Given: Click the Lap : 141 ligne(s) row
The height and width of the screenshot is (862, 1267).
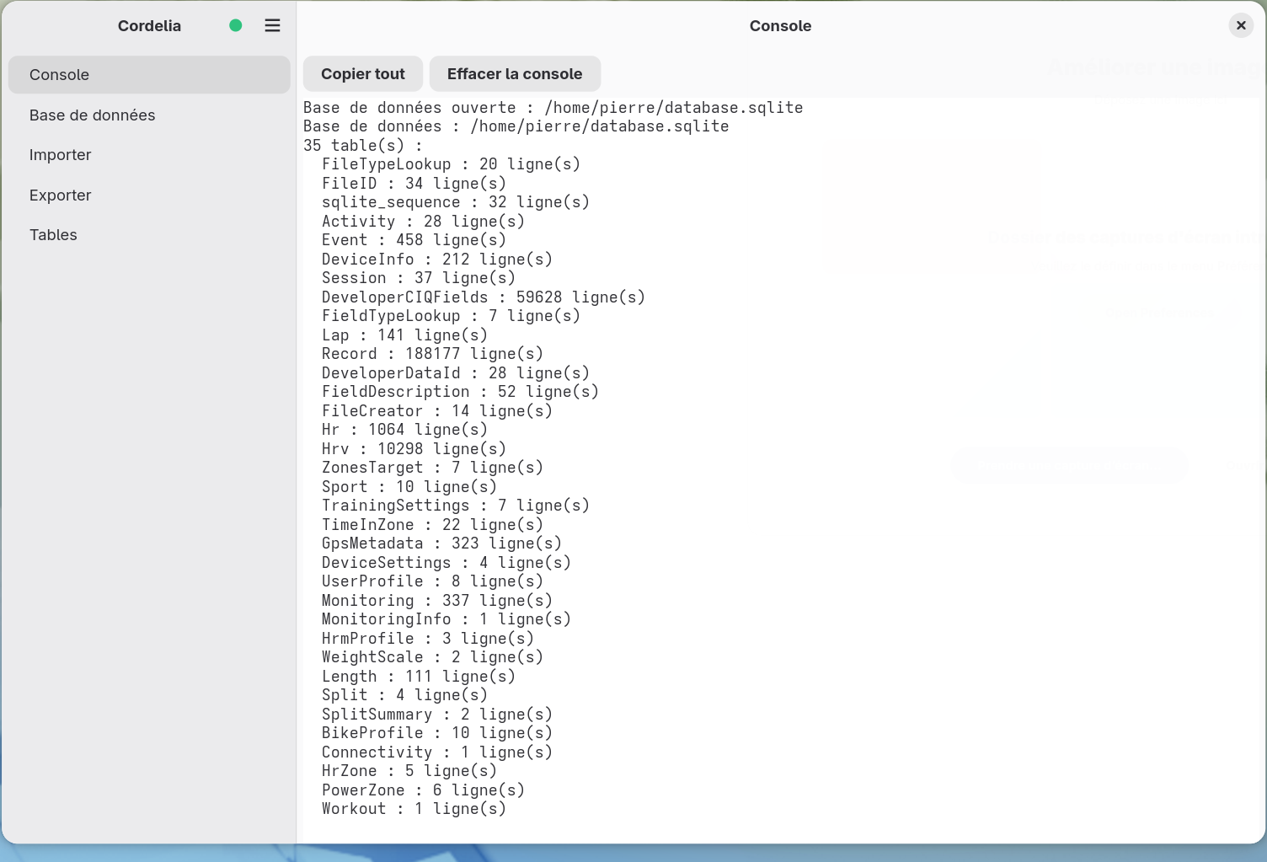Looking at the screenshot, I should click(404, 335).
